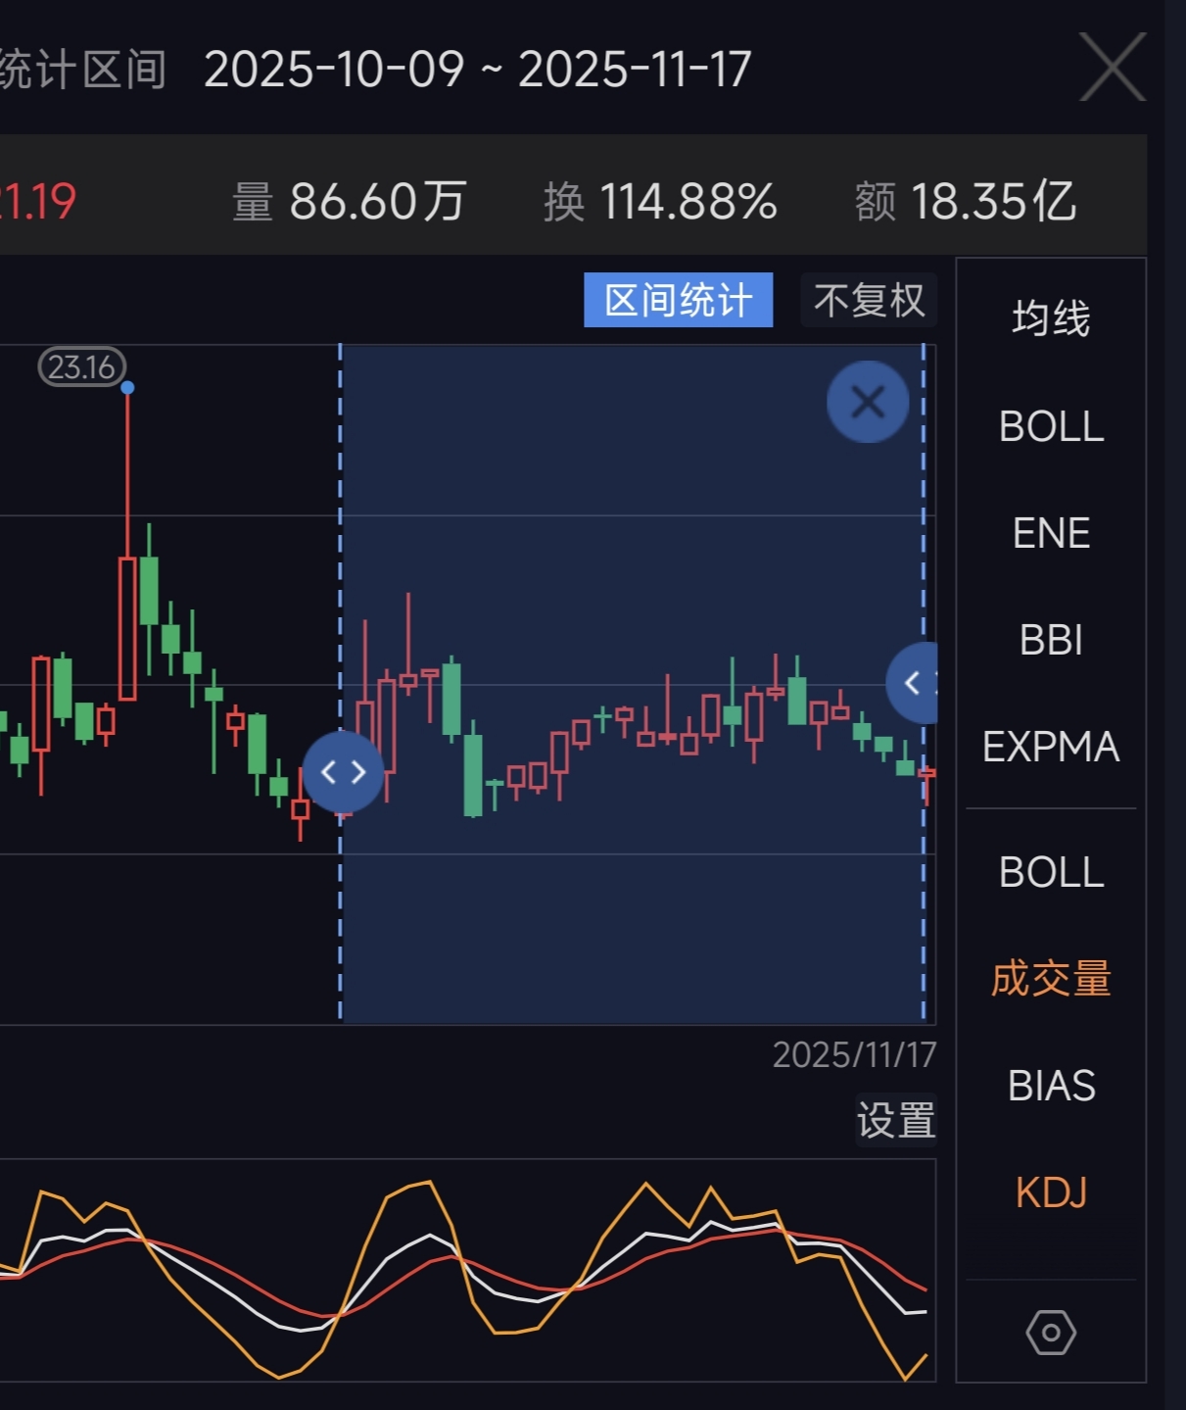The width and height of the screenshot is (1186, 1410).
Task: Click the volume value 86.60万
Action: tap(377, 202)
